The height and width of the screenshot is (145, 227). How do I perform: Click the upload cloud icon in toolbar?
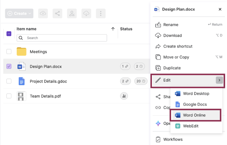point(43,13)
